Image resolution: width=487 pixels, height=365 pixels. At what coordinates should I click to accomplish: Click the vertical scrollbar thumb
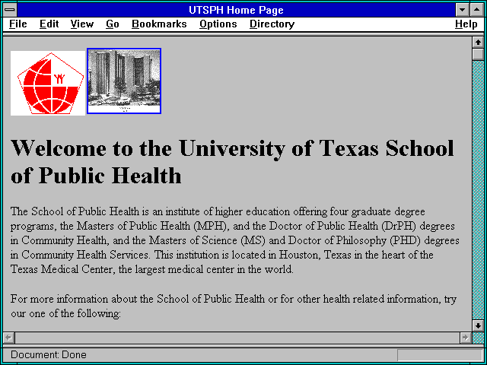478,54
